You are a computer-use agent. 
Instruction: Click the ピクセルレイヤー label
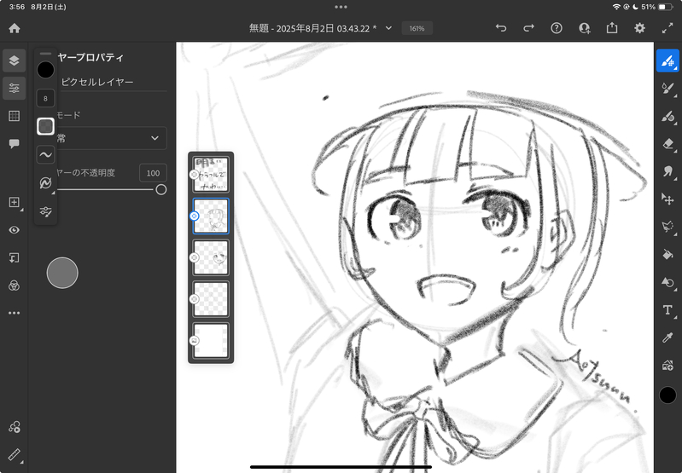(97, 82)
